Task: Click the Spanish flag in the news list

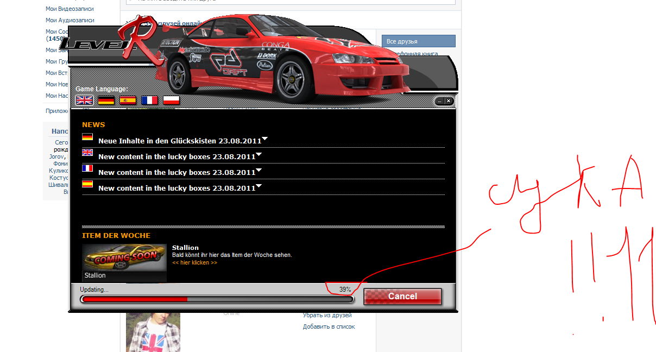Action: [87, 184]
